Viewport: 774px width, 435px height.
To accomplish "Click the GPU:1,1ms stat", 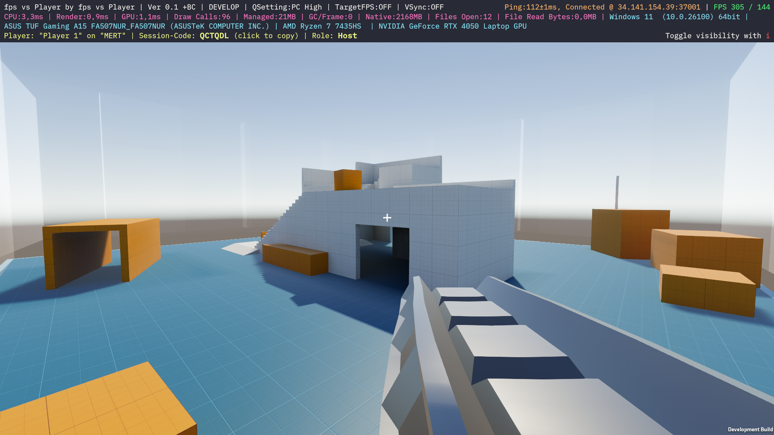I will click(x=141, y=17).
